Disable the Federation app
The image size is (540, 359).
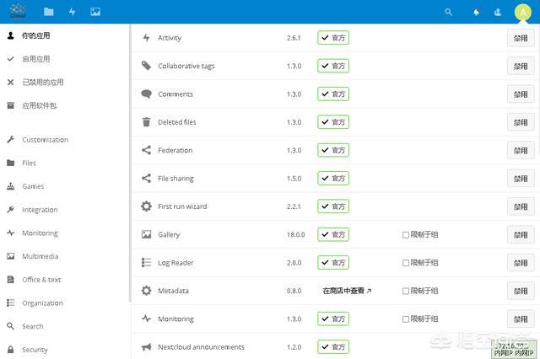click(x=521, y=151)
